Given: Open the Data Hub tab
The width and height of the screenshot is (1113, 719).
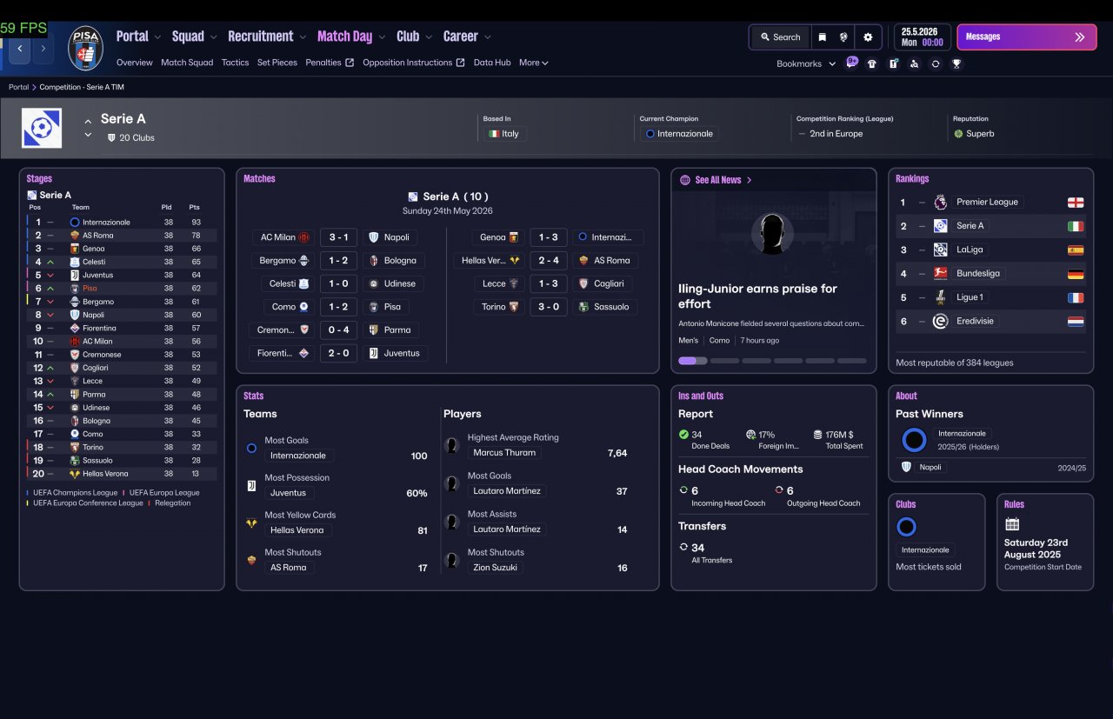Looking at the screenshot, I should (x=492, y=63).
